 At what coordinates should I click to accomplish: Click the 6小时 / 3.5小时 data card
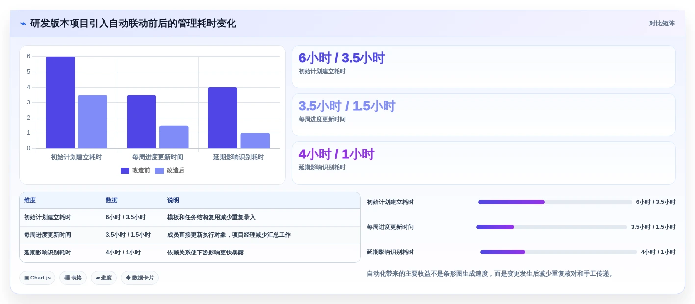pyautogui.click(x=484, y=67)
